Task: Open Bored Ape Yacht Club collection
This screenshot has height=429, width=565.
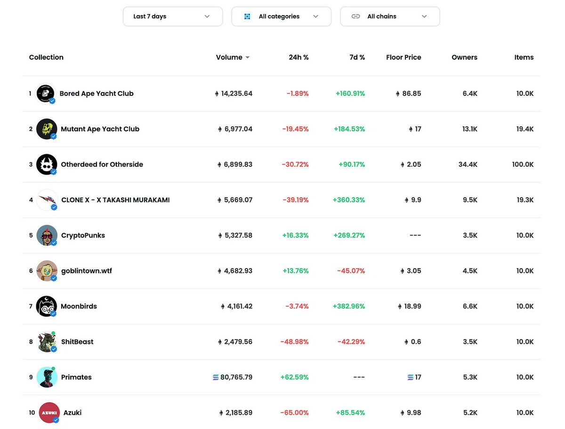Action: click(97, 94)
